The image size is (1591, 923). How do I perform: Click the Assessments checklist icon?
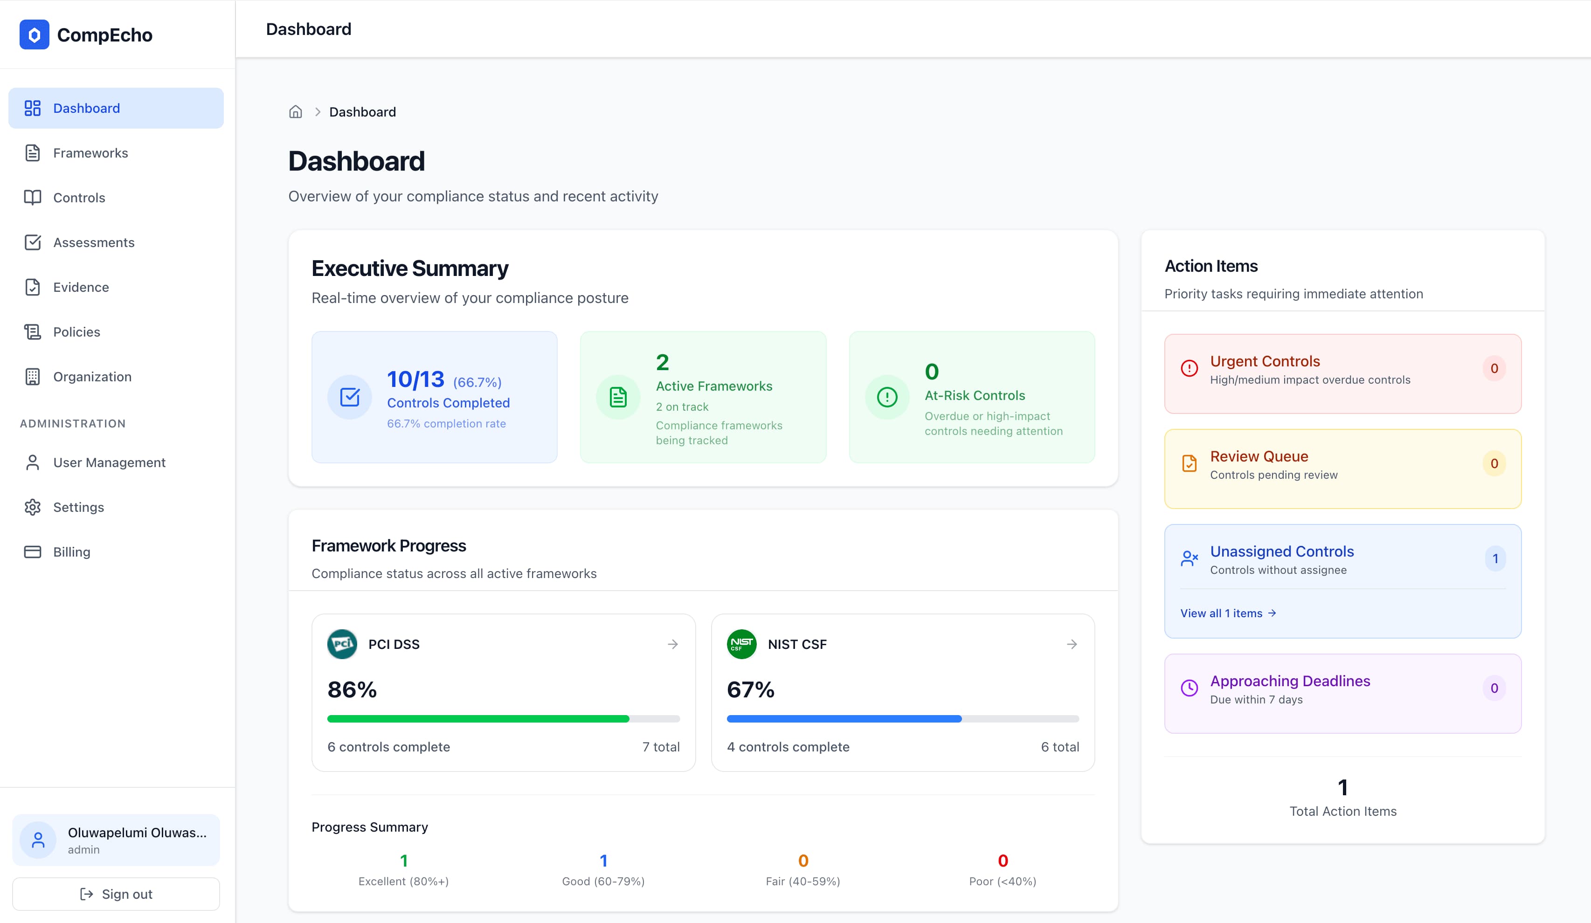(x=33, y=242)
